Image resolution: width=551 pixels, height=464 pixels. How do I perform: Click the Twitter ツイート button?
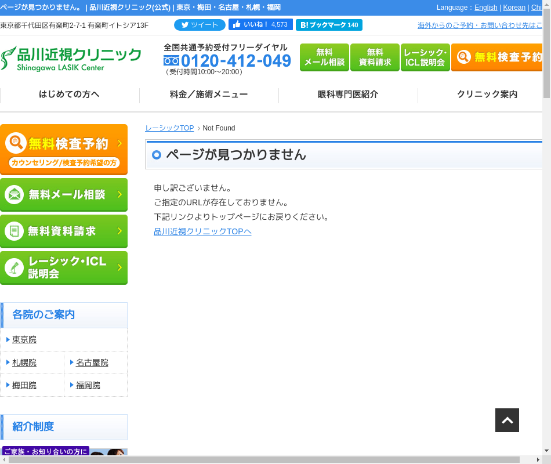pyautogui.click(x=200, y=25)
